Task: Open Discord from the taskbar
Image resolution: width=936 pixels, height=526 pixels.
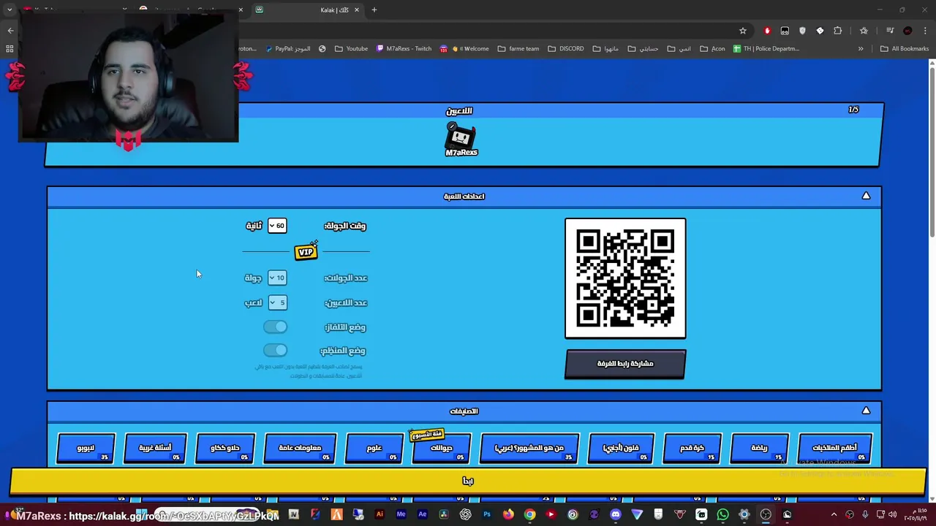Action: coord(616,514)
